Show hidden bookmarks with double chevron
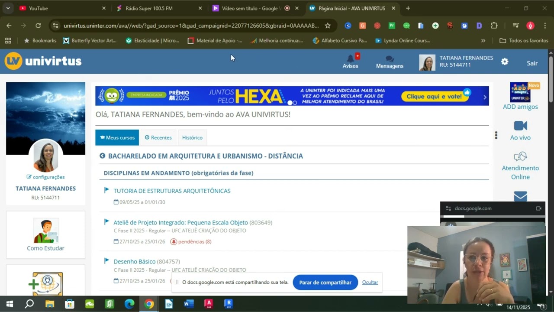The height and width of the screenshot is (312, 554). (483, 41)
